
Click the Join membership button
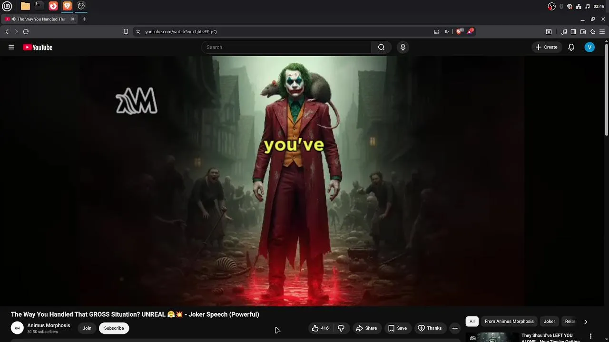point(87,328)
